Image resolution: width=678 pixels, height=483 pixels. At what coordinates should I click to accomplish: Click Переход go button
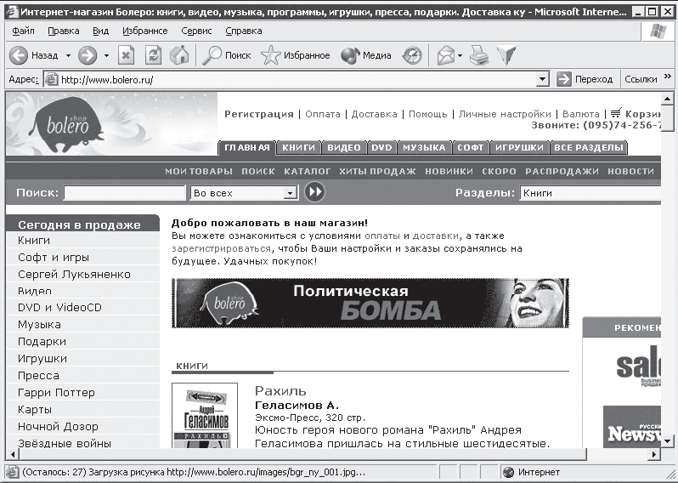tap(585, 79)
